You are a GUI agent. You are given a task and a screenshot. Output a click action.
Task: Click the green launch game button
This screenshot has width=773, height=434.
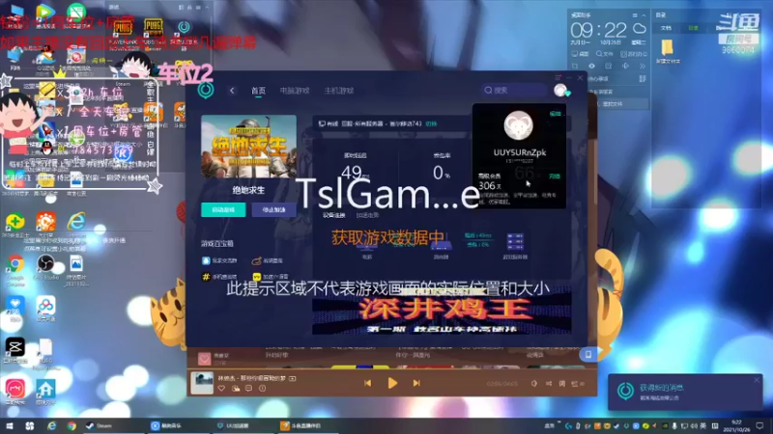(223, 209)
